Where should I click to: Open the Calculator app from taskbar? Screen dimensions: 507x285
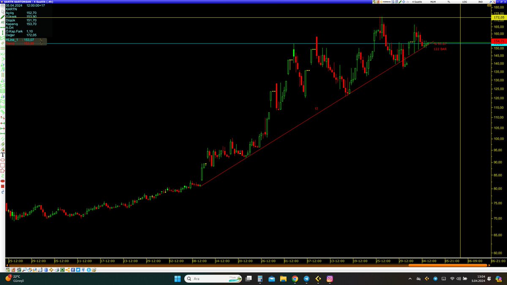pyautogui.click(x=260, y=279)
